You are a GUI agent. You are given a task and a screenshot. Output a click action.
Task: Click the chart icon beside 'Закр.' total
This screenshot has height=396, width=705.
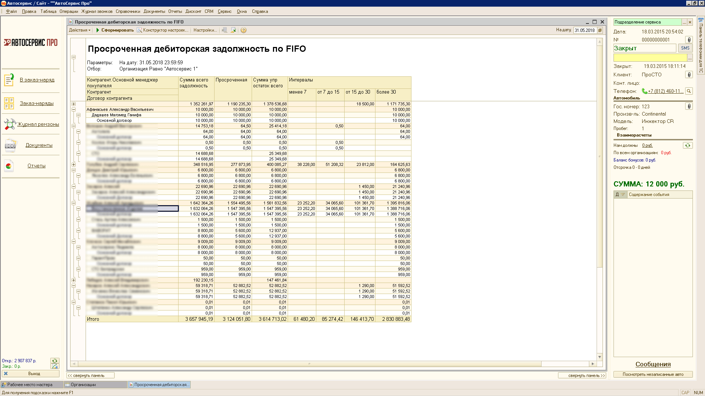tap(55, 366)
